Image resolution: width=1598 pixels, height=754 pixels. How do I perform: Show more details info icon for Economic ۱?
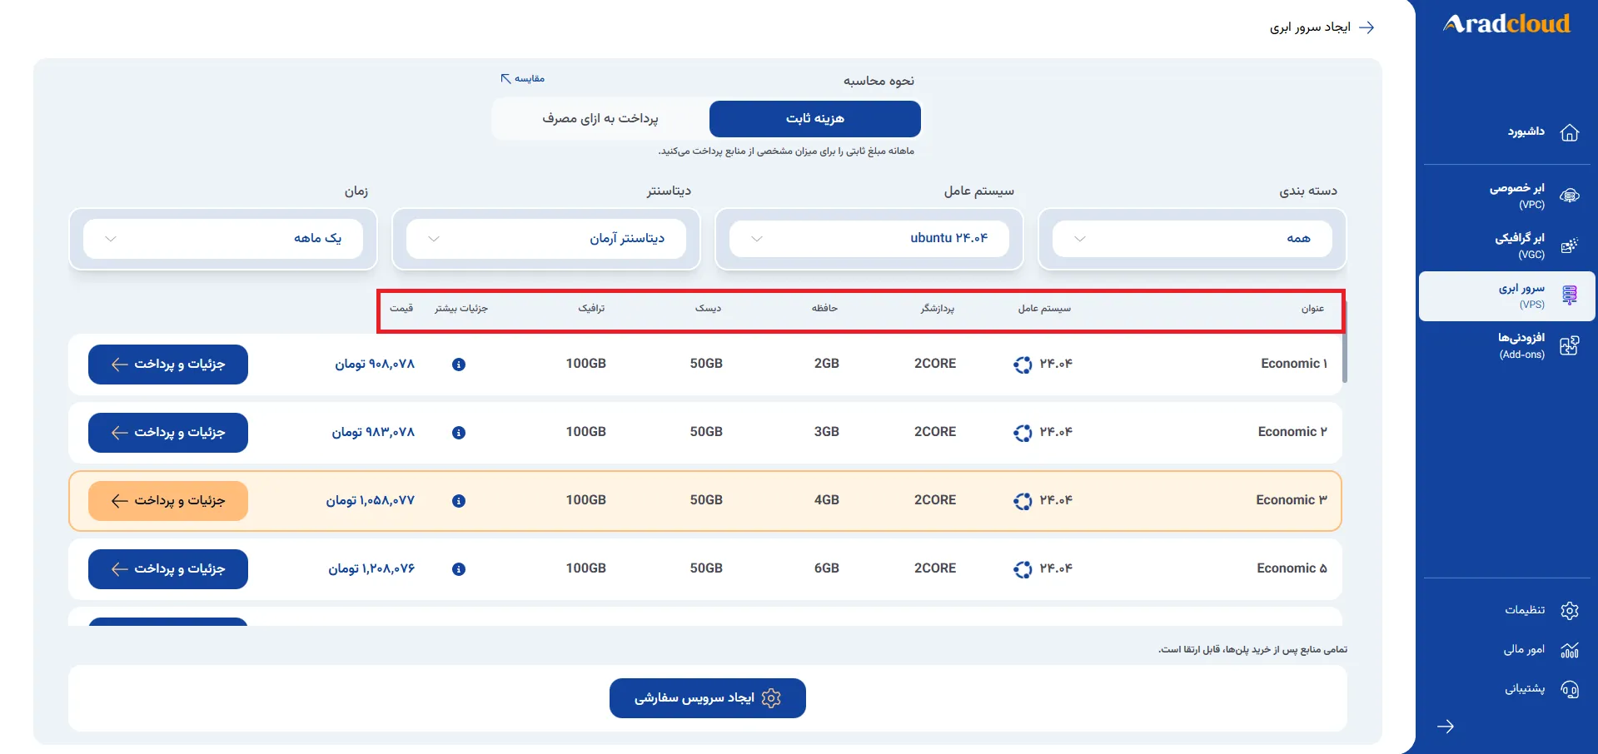[x=459, y=365]
